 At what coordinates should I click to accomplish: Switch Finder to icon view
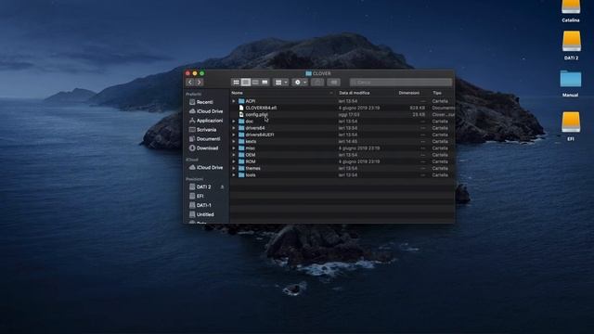(236, 83)
